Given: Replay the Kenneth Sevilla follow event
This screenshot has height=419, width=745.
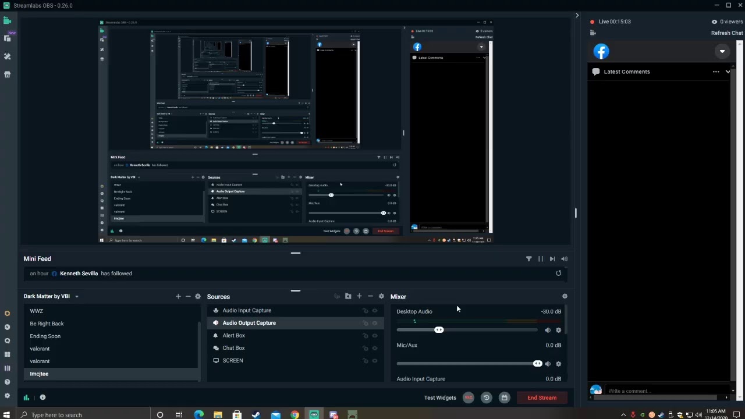Looking at the screenshot, I should (x=558, y=274).
